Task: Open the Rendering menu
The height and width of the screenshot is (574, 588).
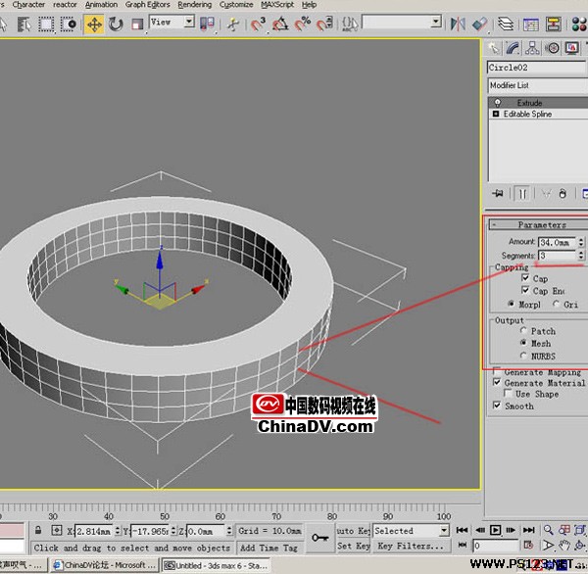Action: pos(195,5)
